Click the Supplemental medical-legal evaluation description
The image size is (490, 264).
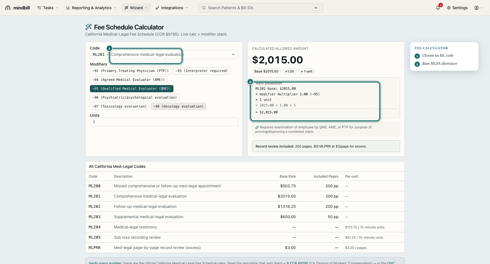click(149, 217)
